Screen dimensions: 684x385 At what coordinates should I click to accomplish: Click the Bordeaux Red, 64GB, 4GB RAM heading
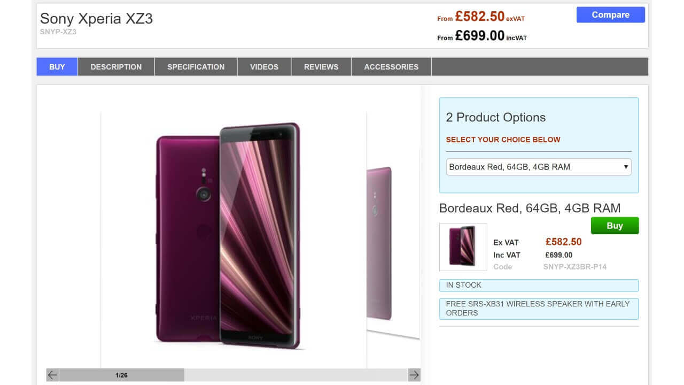[x=530, y=208]
